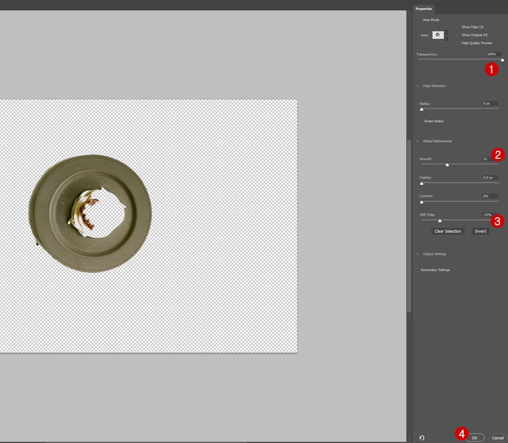The width and height of the screenshot is (508, 443).
Task: Tick the Remember Settings checkbox
Action: click(x=418, y=270)
